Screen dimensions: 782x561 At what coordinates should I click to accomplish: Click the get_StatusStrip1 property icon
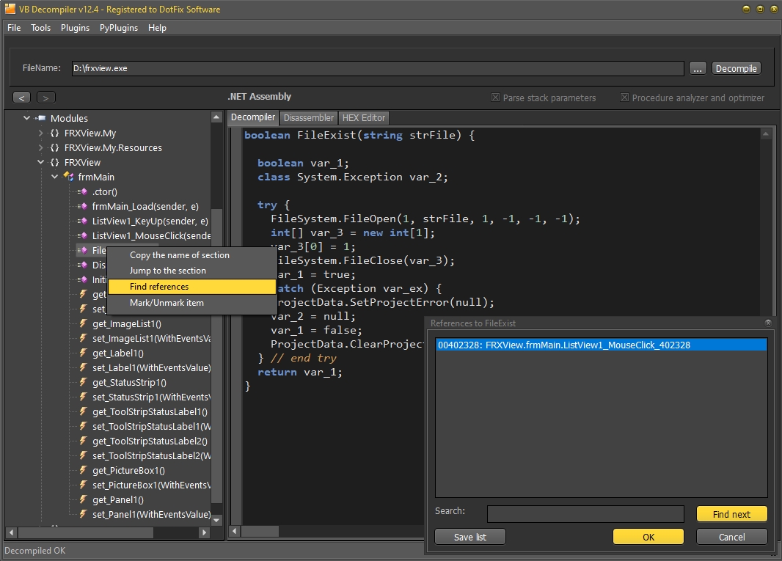(x=84, y=383)
